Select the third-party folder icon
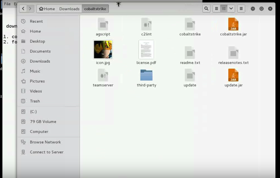Viewport: 280px width, 178px height. (x=147, y=75)
